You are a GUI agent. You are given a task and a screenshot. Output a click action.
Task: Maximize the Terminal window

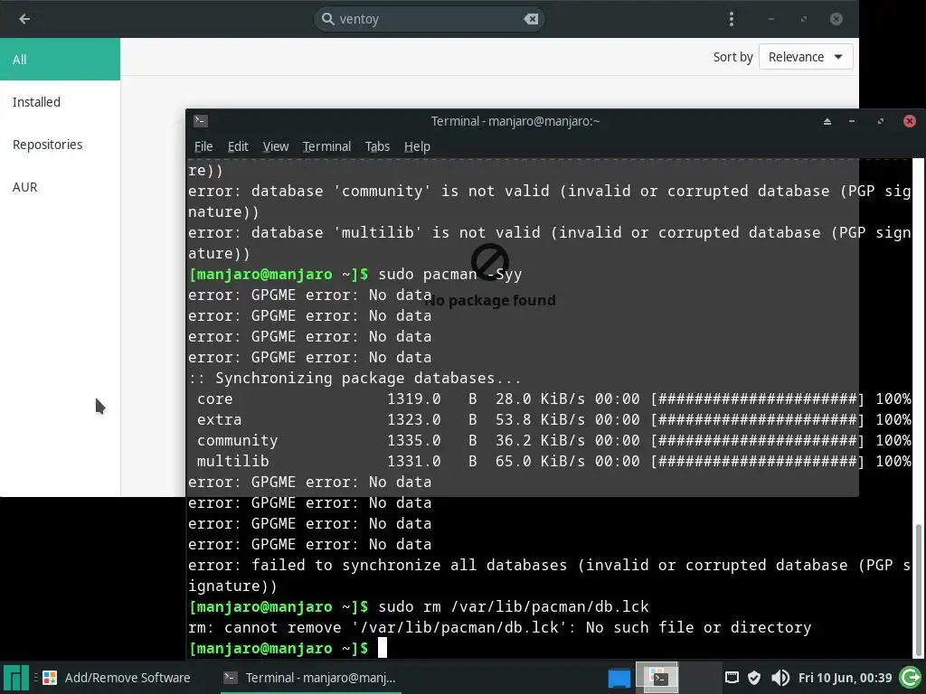pyautogui.click(x=881, y=121)
